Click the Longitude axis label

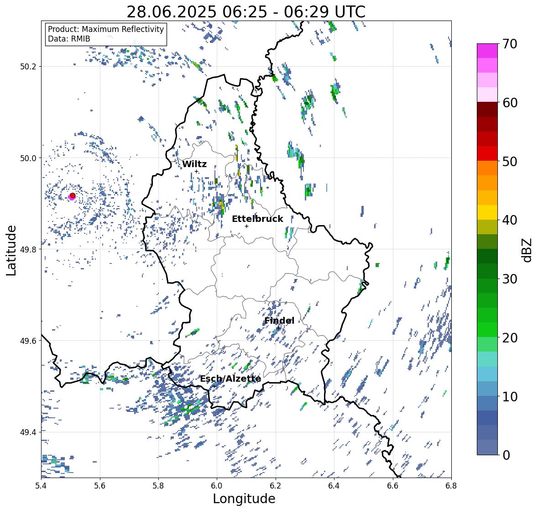coord(244,499)
